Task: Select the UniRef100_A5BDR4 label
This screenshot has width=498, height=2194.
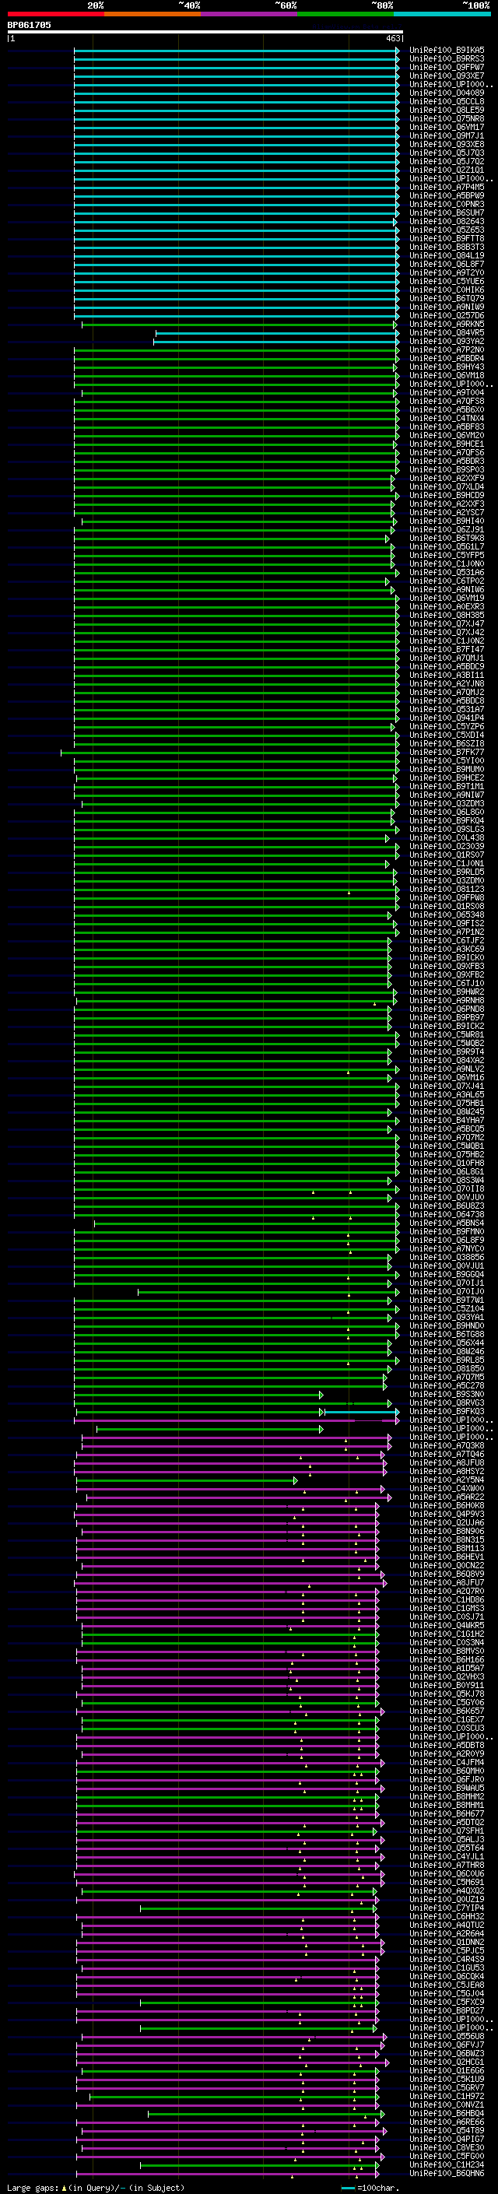Action: (447, 359)
